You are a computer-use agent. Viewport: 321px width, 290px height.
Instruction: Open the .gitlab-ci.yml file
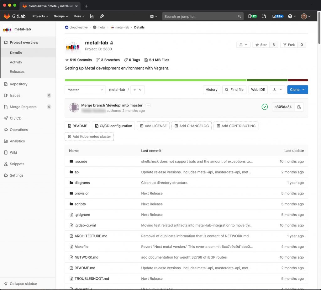tap(85, 225)
